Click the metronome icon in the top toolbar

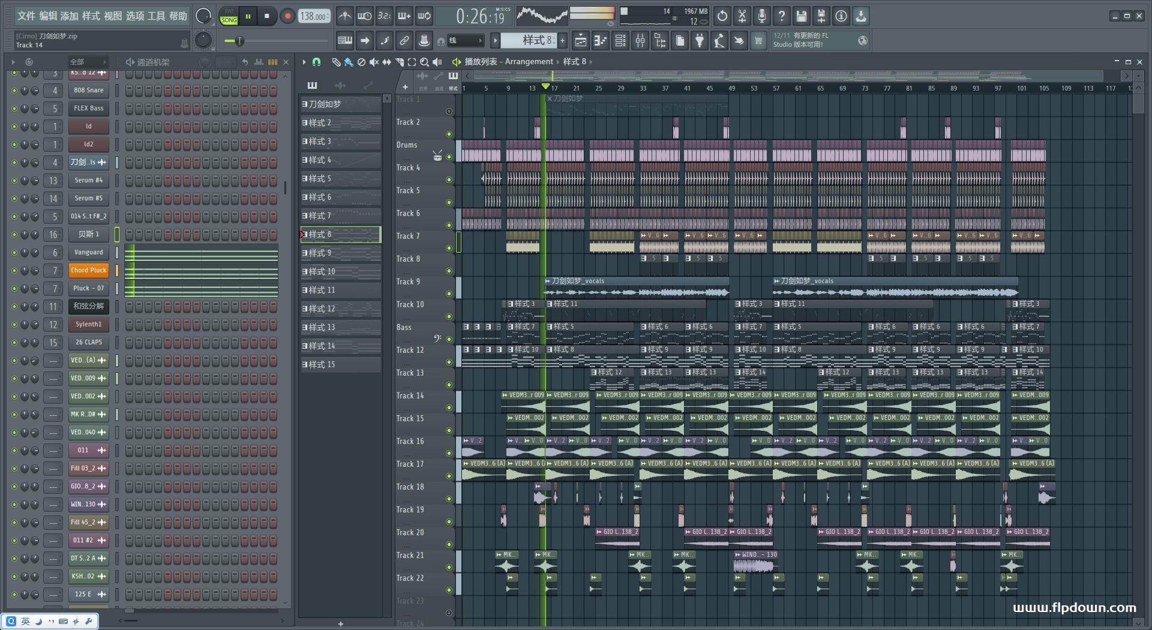click(344, 16)
